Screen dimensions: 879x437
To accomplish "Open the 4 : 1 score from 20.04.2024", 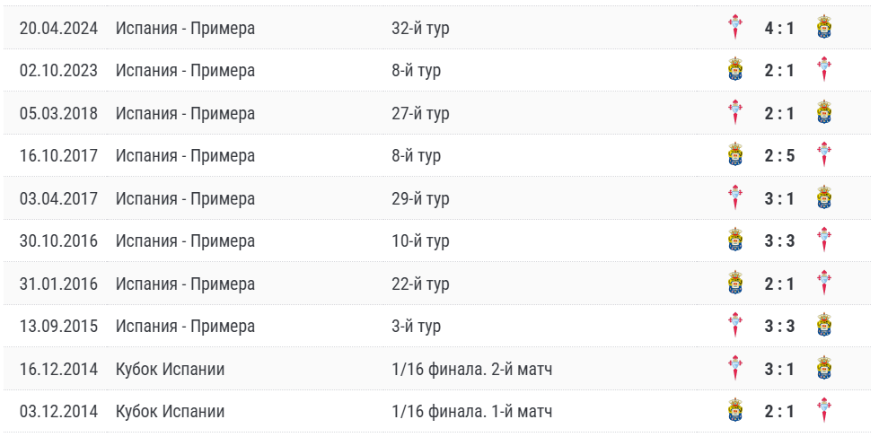I will tap(779, 28).
